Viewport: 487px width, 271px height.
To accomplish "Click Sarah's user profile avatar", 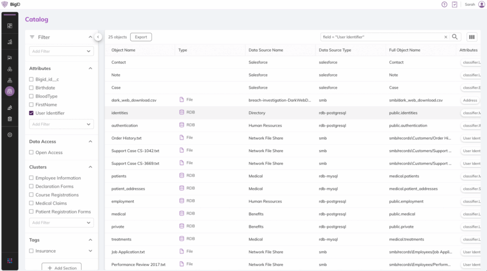I will (481, 4).
